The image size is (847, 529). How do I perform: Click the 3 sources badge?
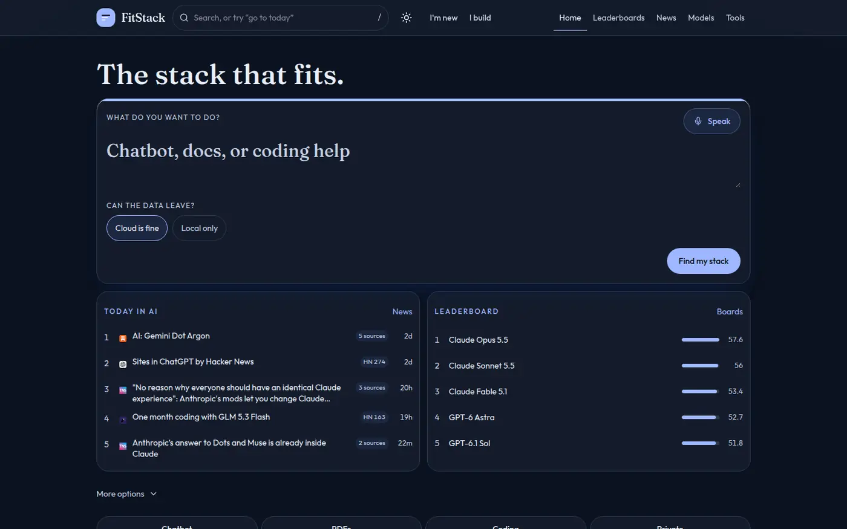[371, 388]
